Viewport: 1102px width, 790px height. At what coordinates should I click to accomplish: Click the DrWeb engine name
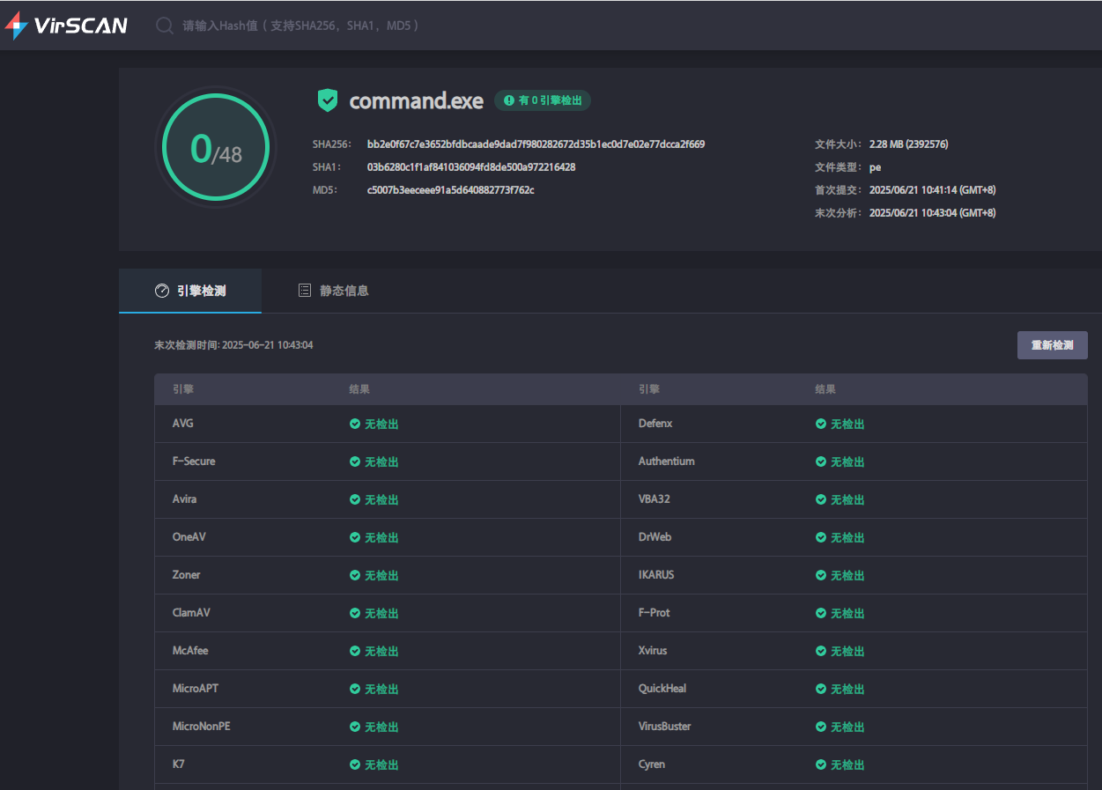click(x=655, y=537)
